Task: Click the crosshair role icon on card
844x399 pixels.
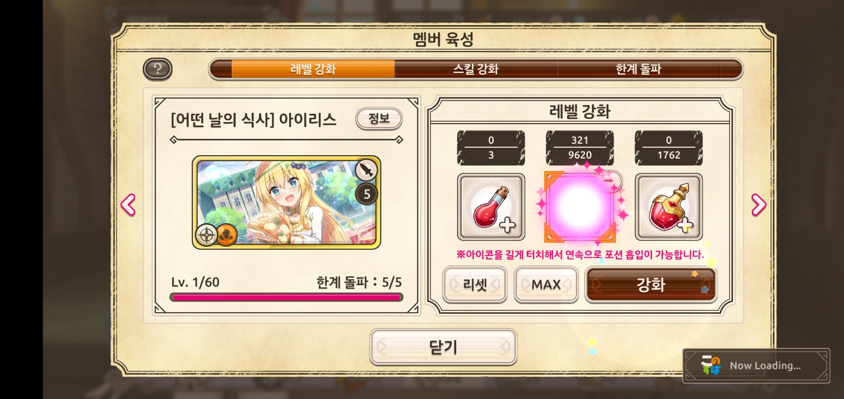Action: coord(206,235)
